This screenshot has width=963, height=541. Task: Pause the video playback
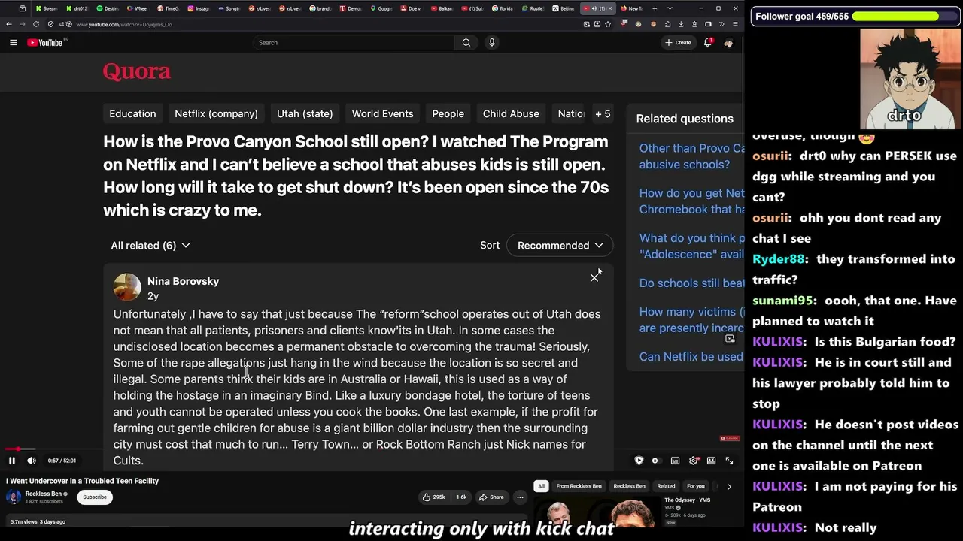point(12,461)
